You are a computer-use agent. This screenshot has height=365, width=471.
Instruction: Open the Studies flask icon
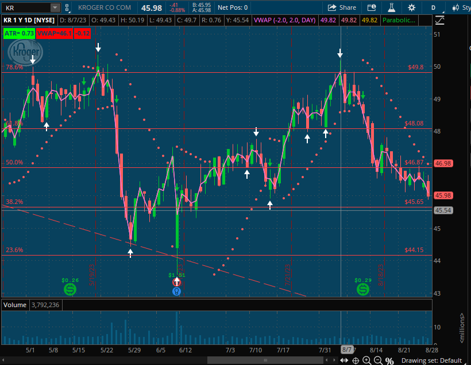pos(391,7)
